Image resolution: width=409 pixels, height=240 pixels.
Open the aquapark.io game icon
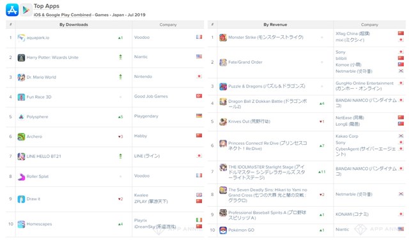21,38
